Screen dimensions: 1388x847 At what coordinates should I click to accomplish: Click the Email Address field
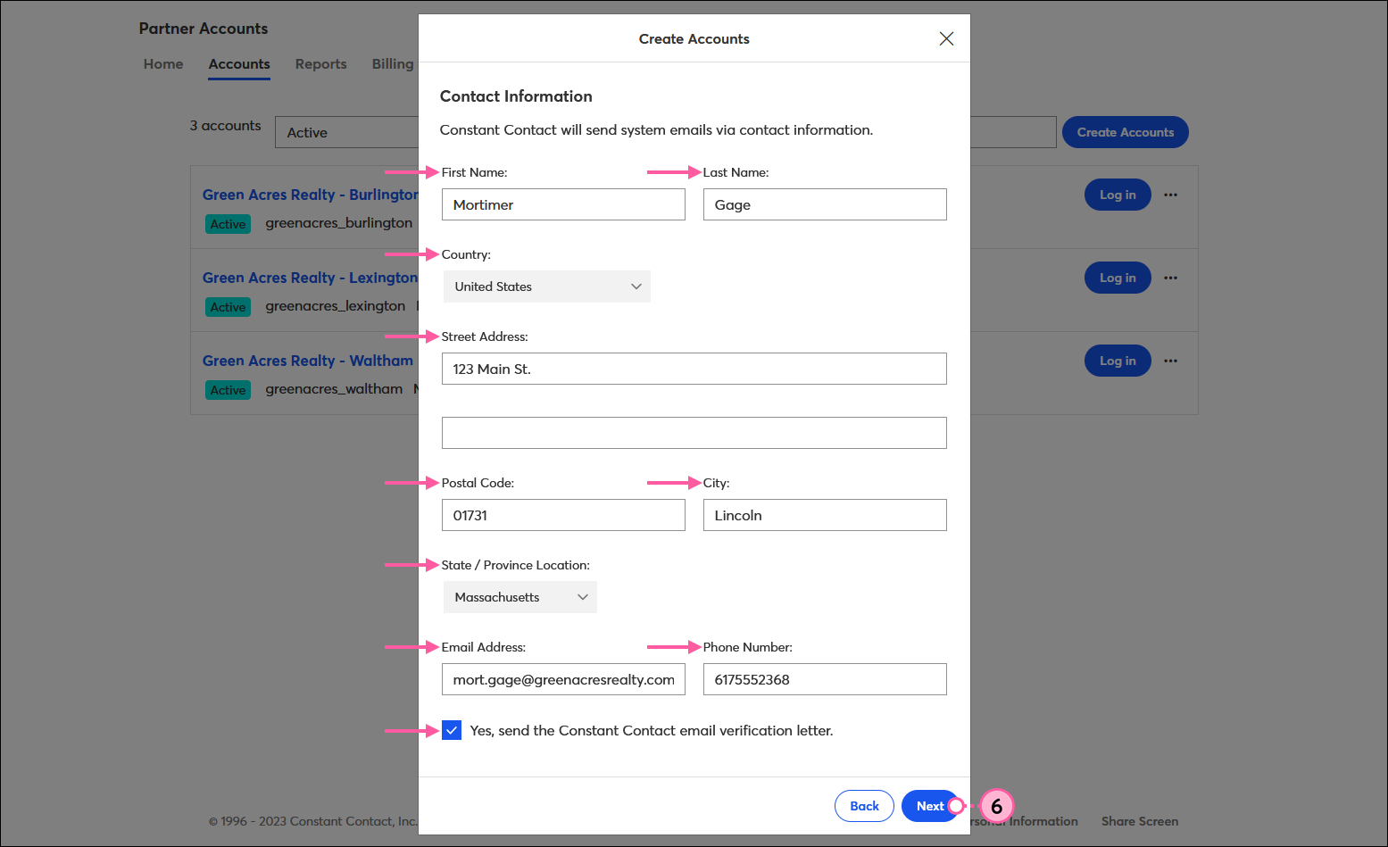[563, 679]
